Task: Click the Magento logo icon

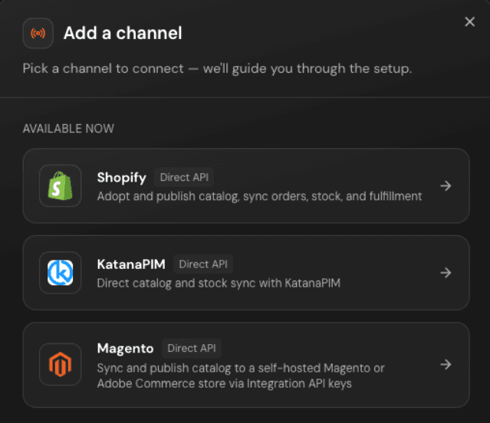Action: [x=61, y=364]
